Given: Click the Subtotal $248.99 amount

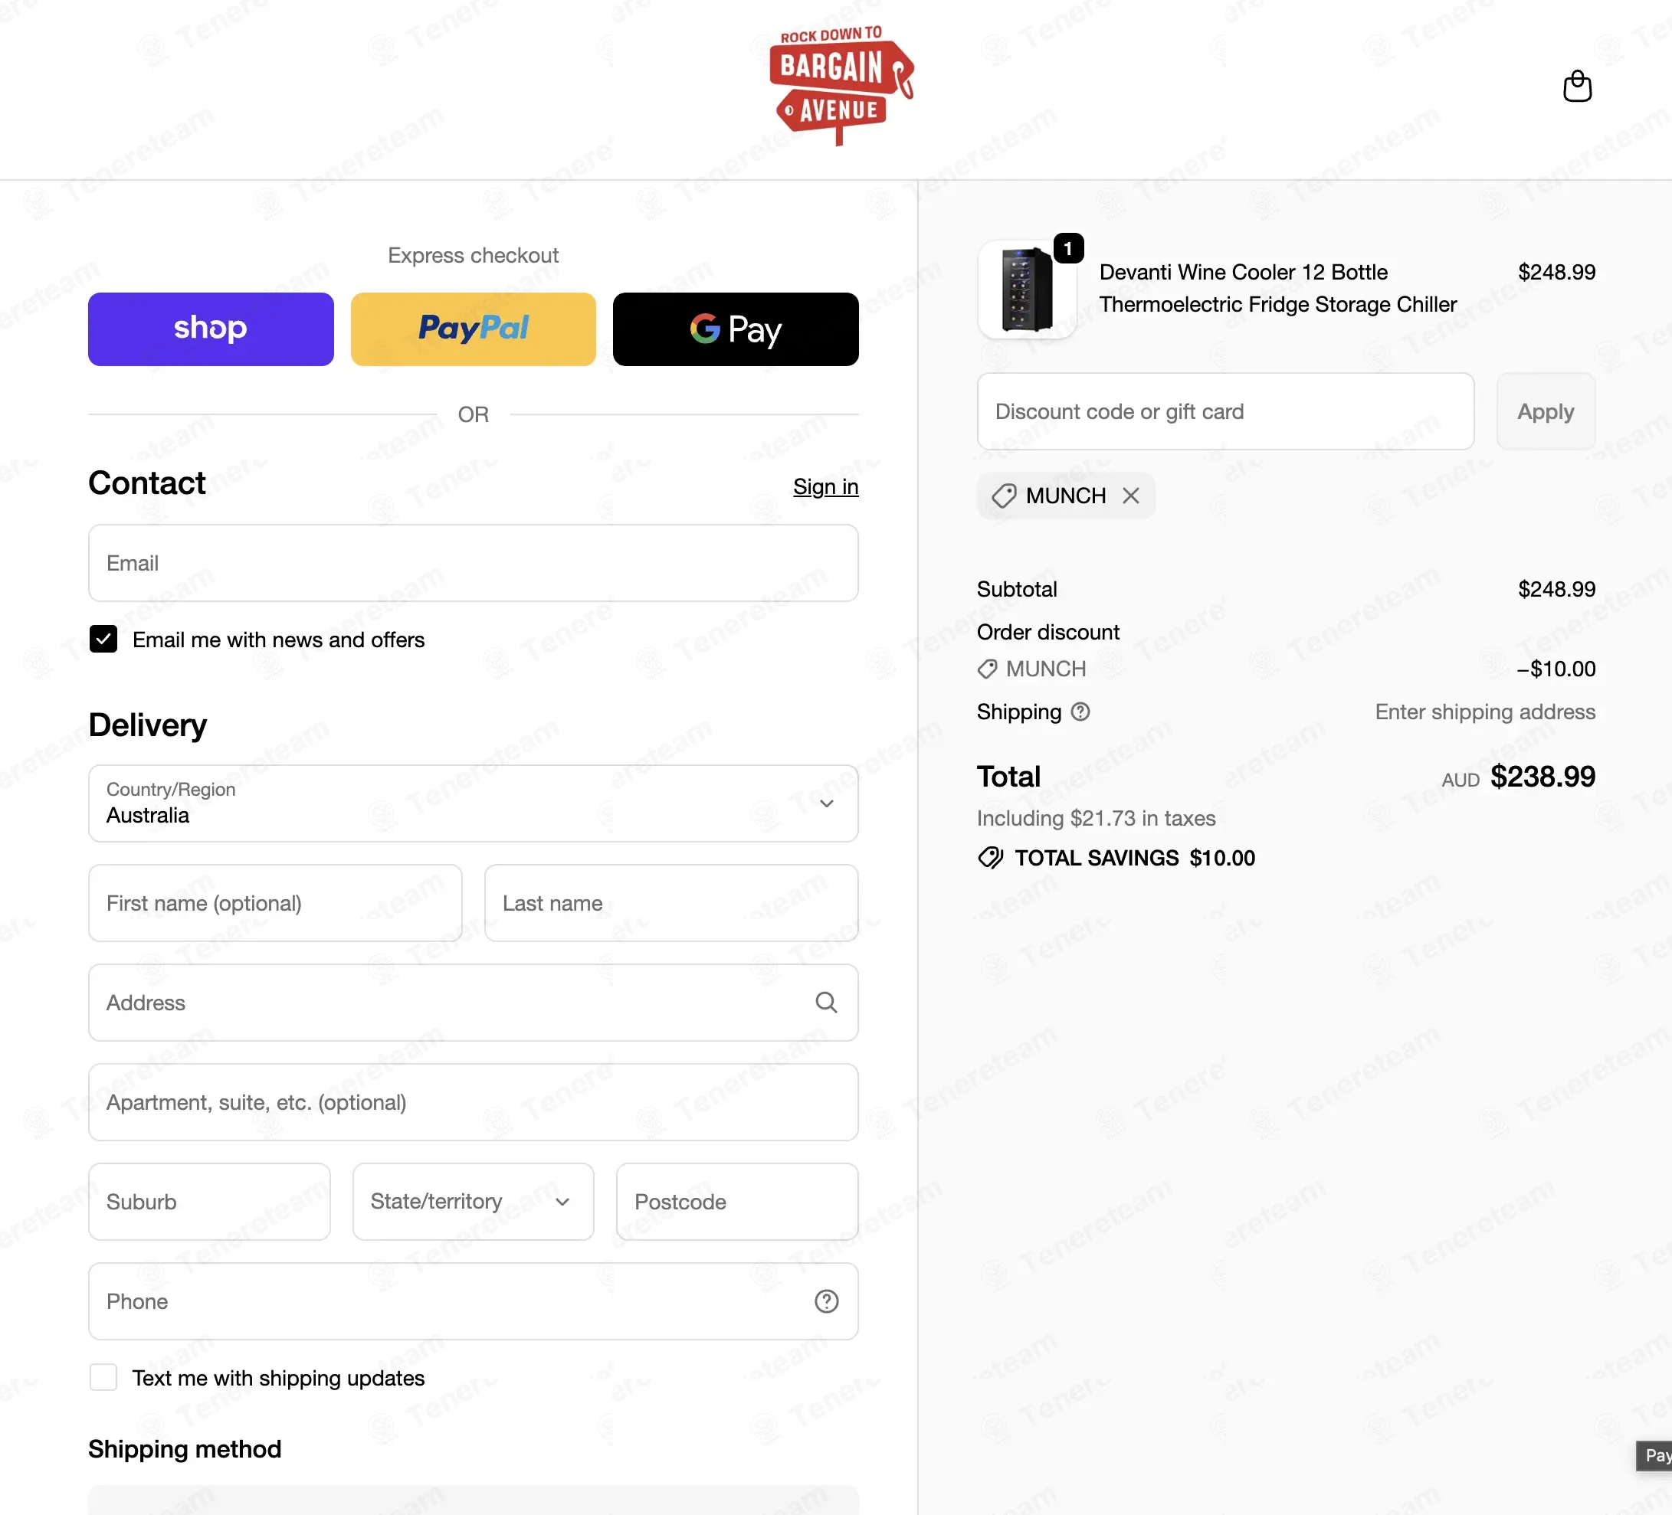Looking at the screenshot, I should (x=1557, y=589).
